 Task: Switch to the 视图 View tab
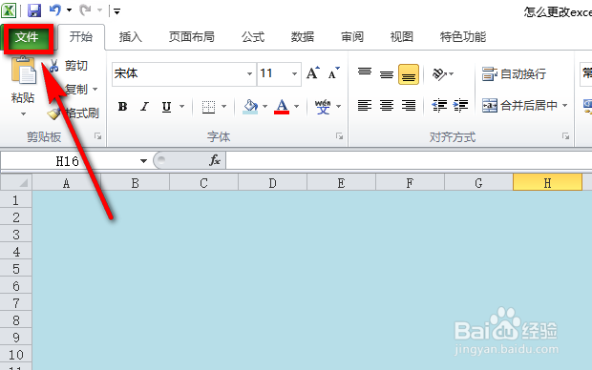(402, 37)
